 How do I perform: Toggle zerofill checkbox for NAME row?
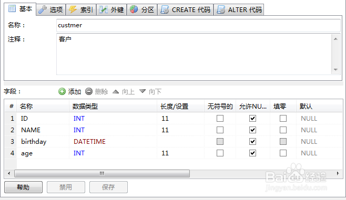tap(283, 130)
